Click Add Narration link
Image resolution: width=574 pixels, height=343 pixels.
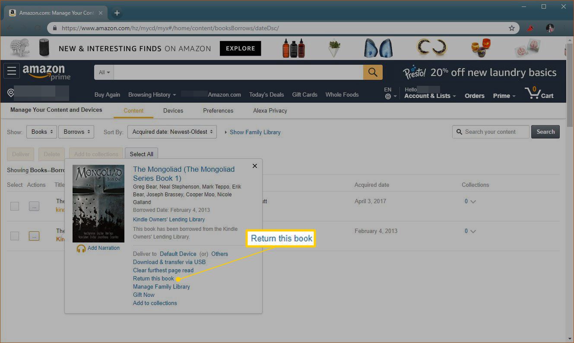(104, 248)
